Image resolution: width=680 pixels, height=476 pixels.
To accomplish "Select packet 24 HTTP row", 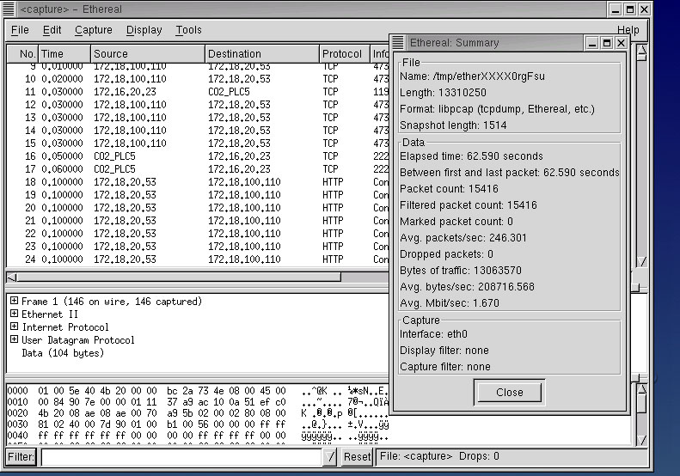I will pyautogui.click(x=198, y=259).
